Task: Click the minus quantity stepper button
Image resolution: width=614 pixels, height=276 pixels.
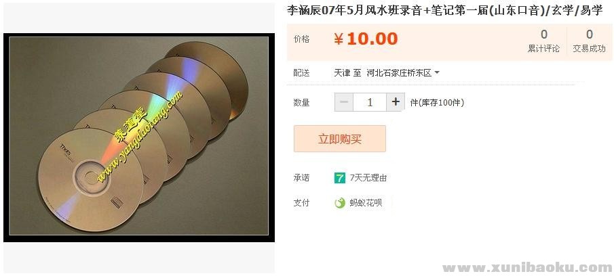Action: pos(344,102)
